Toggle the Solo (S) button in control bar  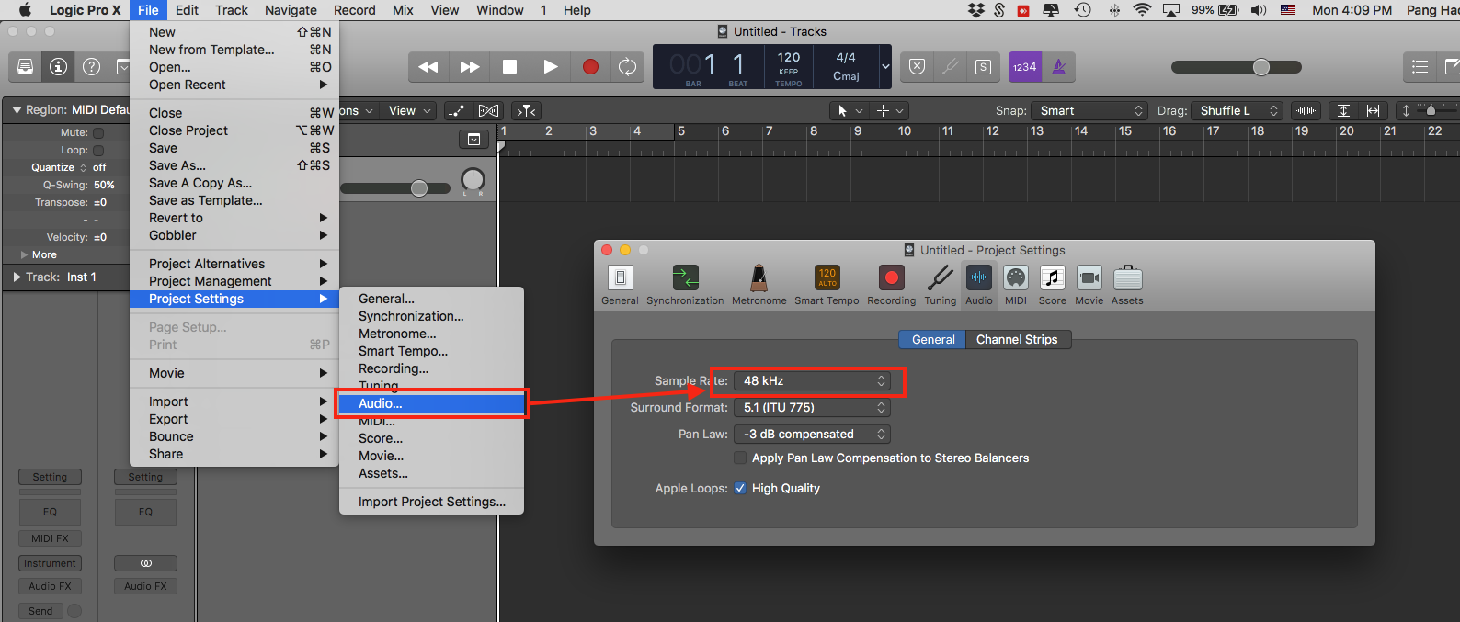coord(983,66)
